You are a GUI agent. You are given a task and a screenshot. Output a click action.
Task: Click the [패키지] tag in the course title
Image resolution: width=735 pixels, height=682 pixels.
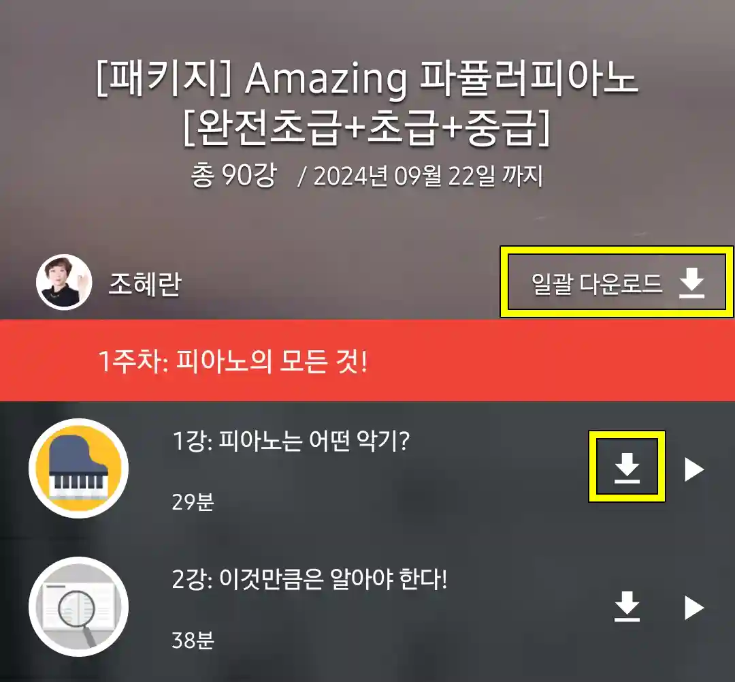coord(164,78)
